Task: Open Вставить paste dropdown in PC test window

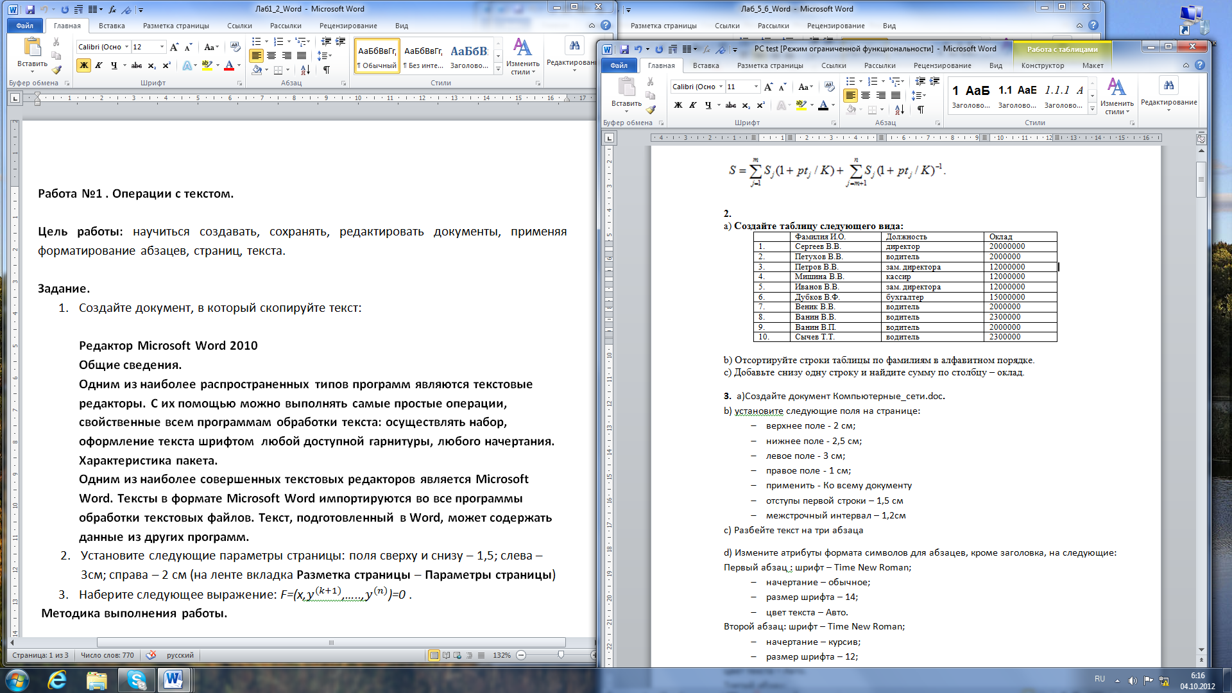Action: pyautogui.click(x=626, y=108)
